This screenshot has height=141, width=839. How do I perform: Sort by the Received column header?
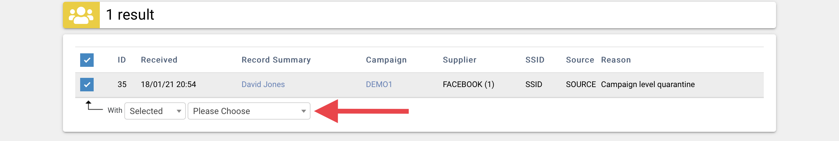(159, 60)
